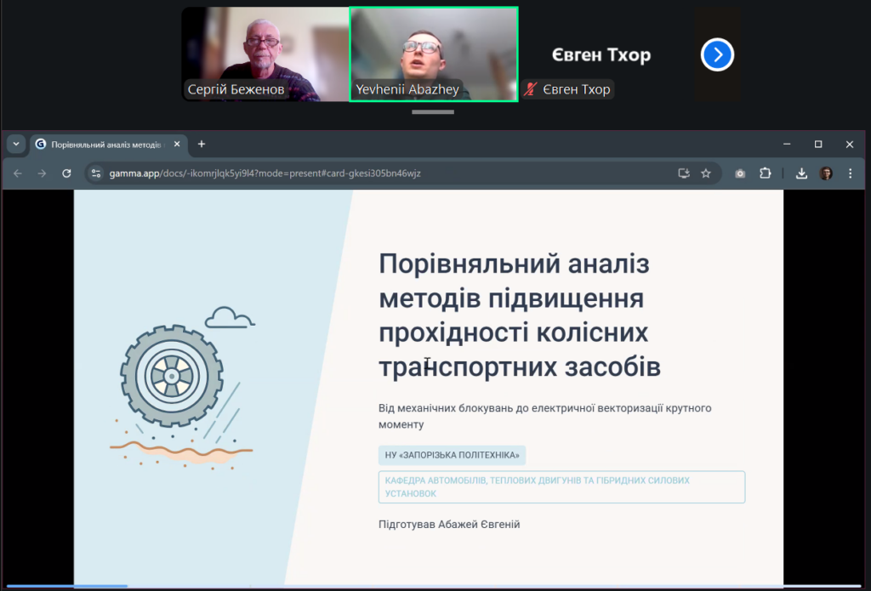The height and width of the screenshot is (591, 871).
Task: Open the site information icon beside URL
Action: point(96,173)
